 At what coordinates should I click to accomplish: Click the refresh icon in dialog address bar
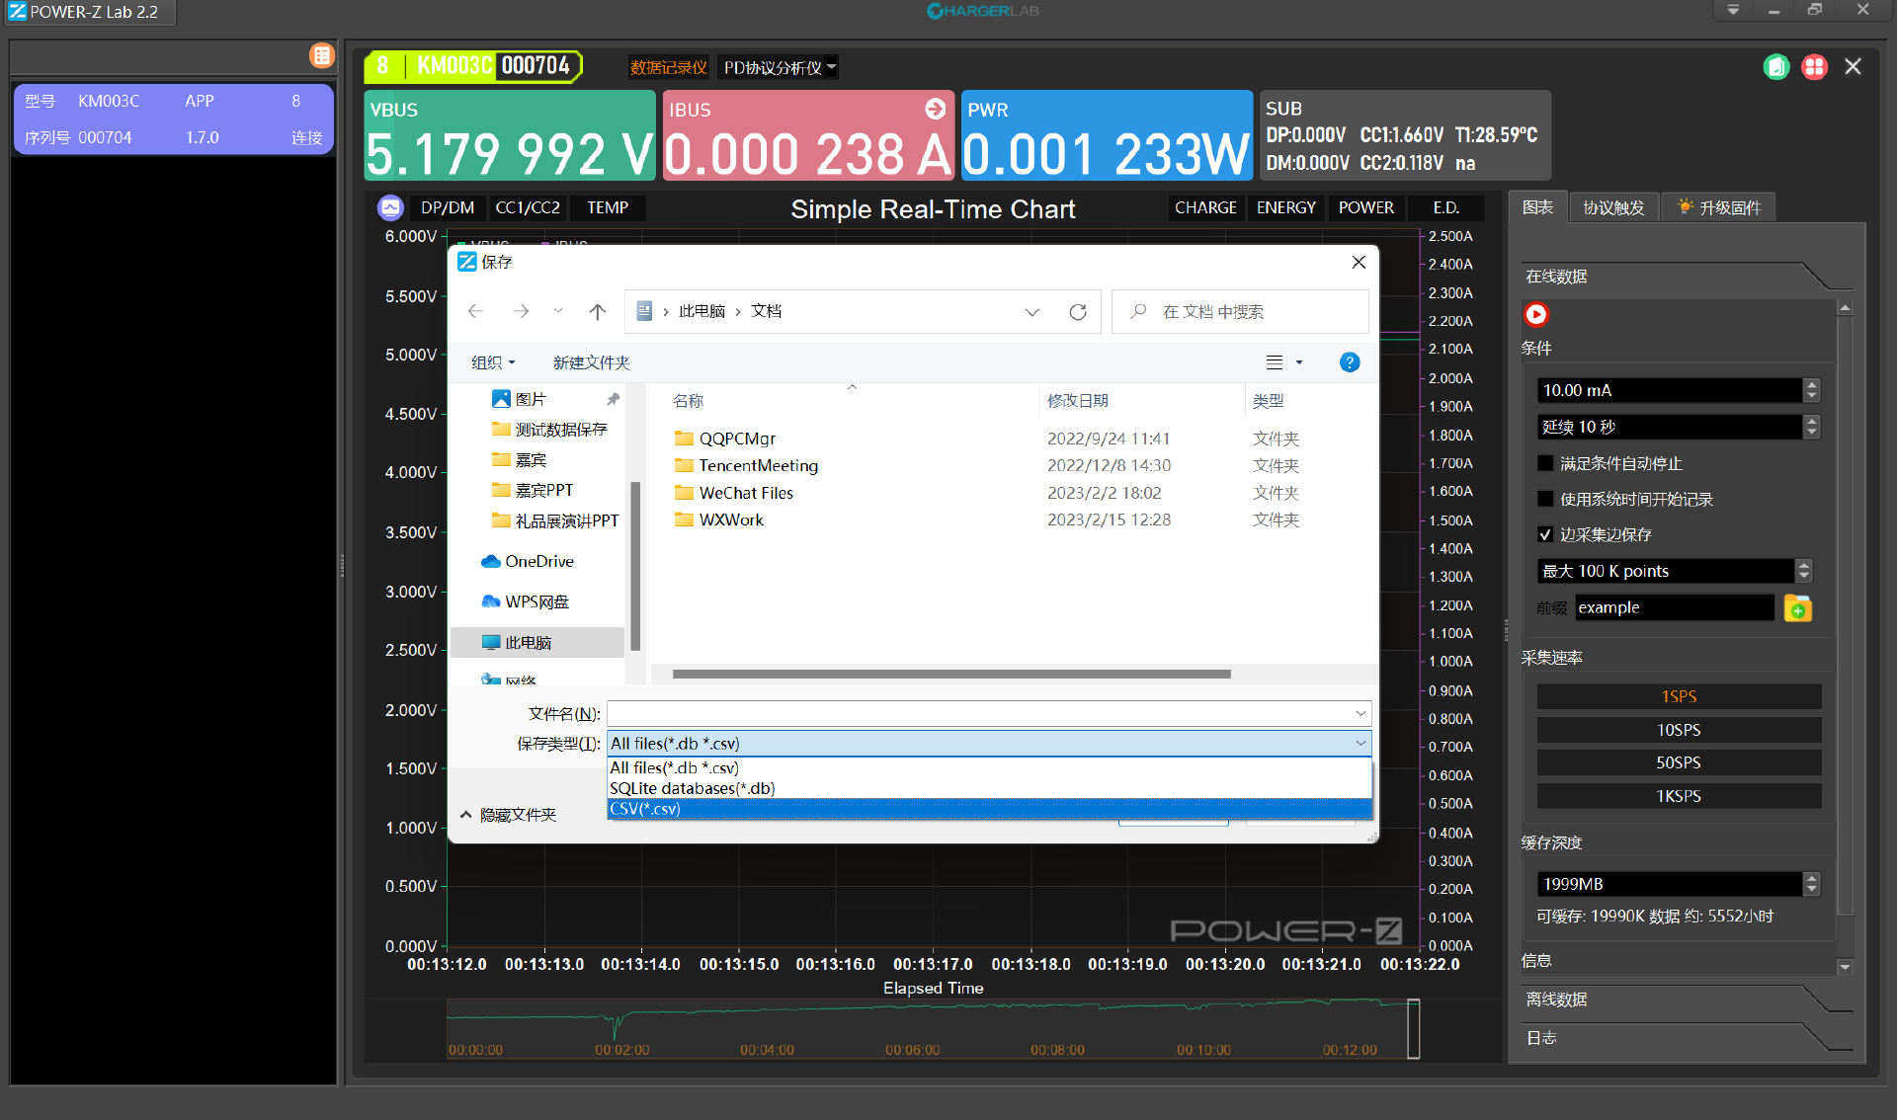(1078, 312)
